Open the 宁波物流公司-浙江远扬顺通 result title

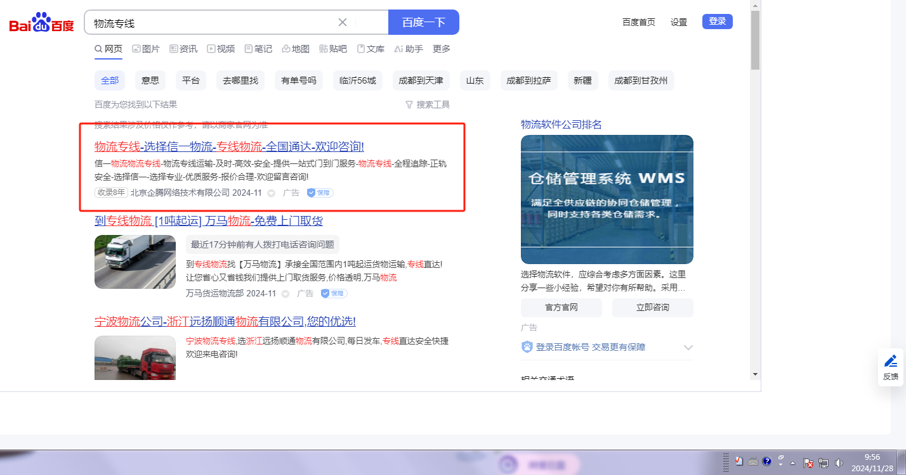tap(225, 321)
